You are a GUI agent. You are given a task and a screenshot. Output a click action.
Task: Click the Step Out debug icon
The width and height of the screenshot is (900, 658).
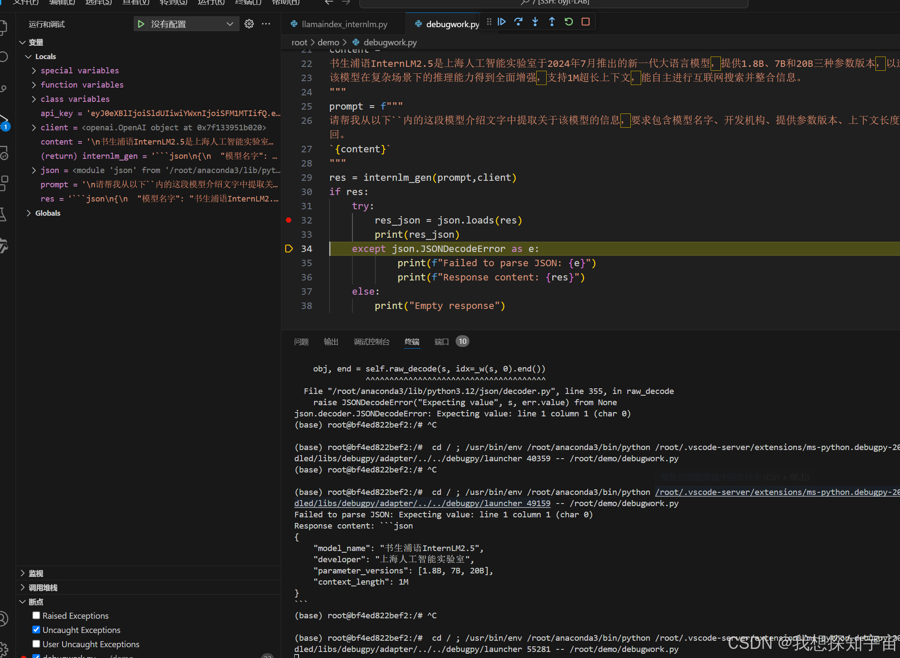552,22
